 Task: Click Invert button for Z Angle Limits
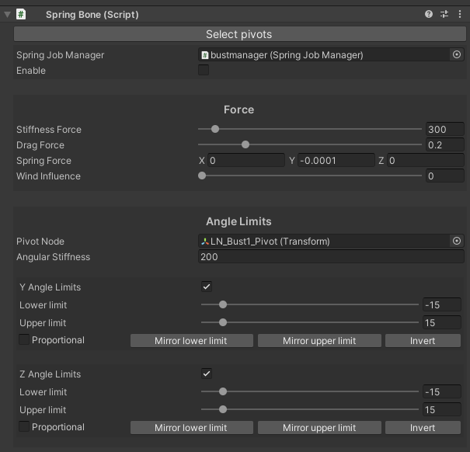pyautogui.click(x=423, y=427)
